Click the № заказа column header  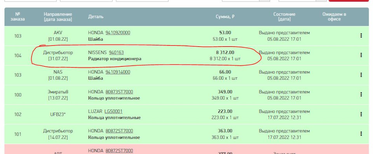(x=17, y=17)
